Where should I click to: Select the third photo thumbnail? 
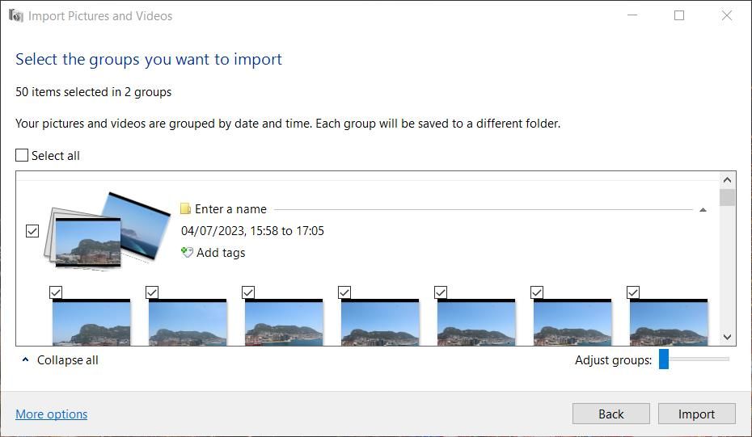point(284,322)
